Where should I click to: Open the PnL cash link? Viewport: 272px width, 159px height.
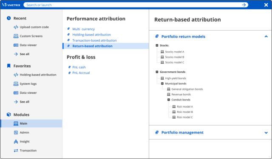79,67
